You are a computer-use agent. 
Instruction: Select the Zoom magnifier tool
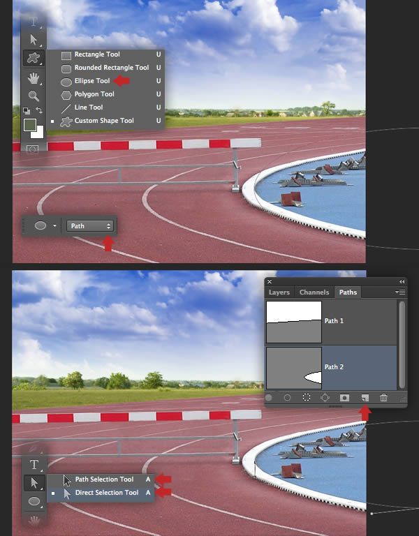coord(34,96)
